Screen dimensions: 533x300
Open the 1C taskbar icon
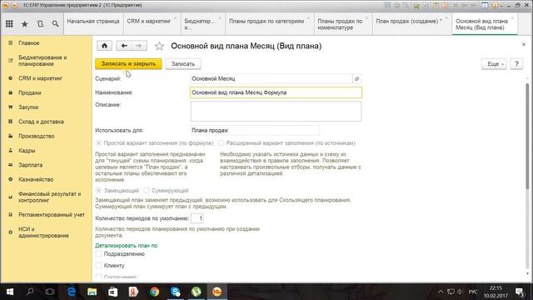[x=217, y=292]
